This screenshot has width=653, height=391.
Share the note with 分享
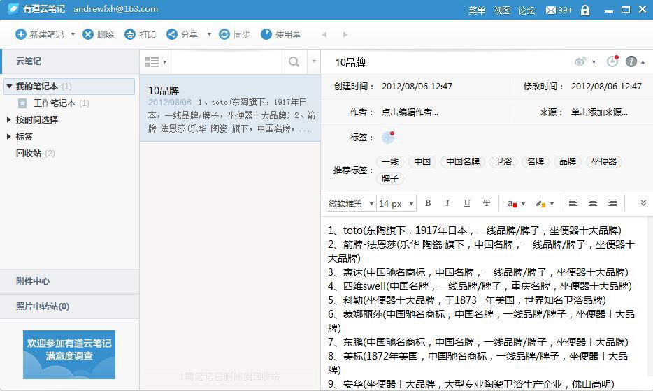(x=182, y=34)
